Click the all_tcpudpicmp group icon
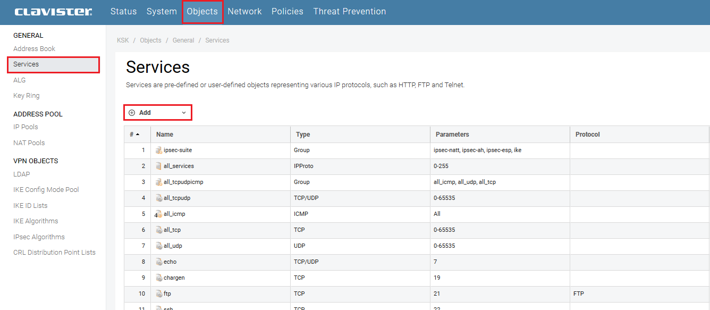 pyautogui.click(x=159, y=182)
